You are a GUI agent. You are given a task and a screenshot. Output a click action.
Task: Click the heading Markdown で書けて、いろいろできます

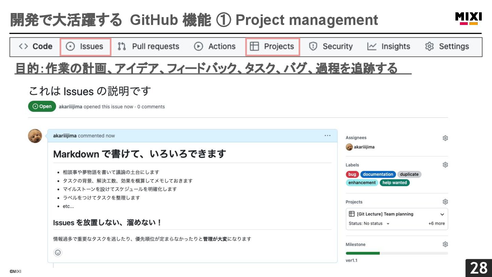coord(139,154)
